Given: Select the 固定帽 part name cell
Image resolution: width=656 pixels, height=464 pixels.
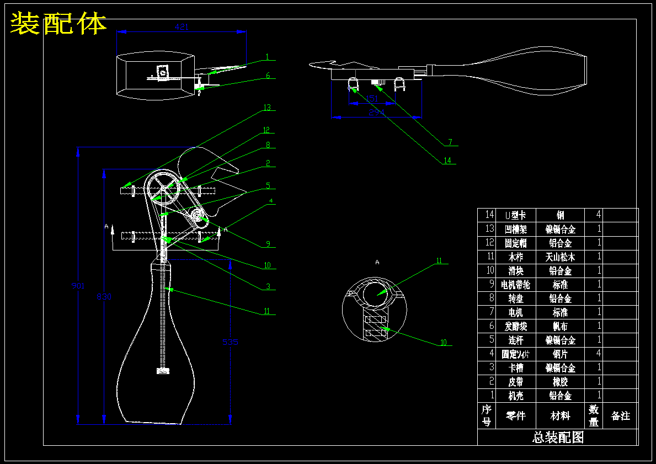Looking at the screenshot, I should 515,243.
